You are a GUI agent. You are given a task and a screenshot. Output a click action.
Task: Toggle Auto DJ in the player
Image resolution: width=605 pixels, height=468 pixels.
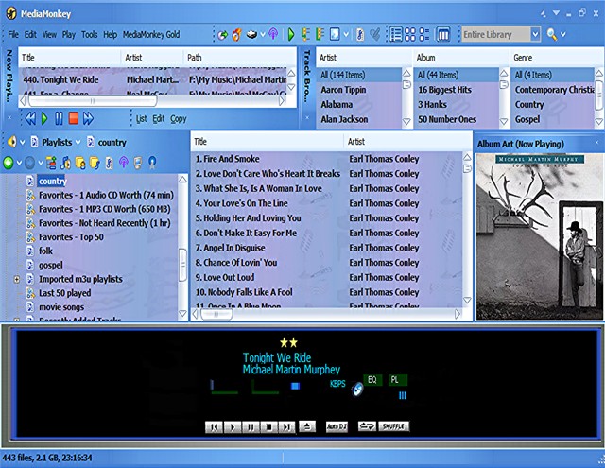[x=337, y=426]
